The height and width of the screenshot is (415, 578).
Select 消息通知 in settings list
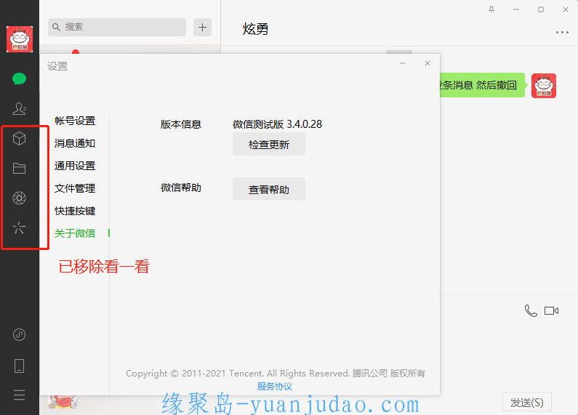[x=75, y=143]
